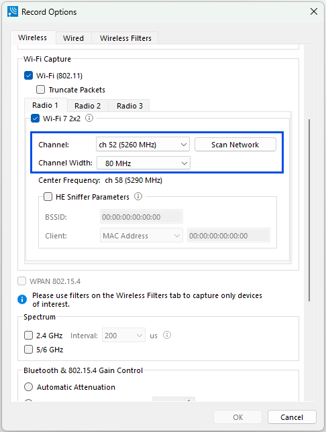The width and height of the screenshot is (326, 432).
Task: Click the Wi-Fi 7 2x2 info icon
Action: click(x=89, y=118)
